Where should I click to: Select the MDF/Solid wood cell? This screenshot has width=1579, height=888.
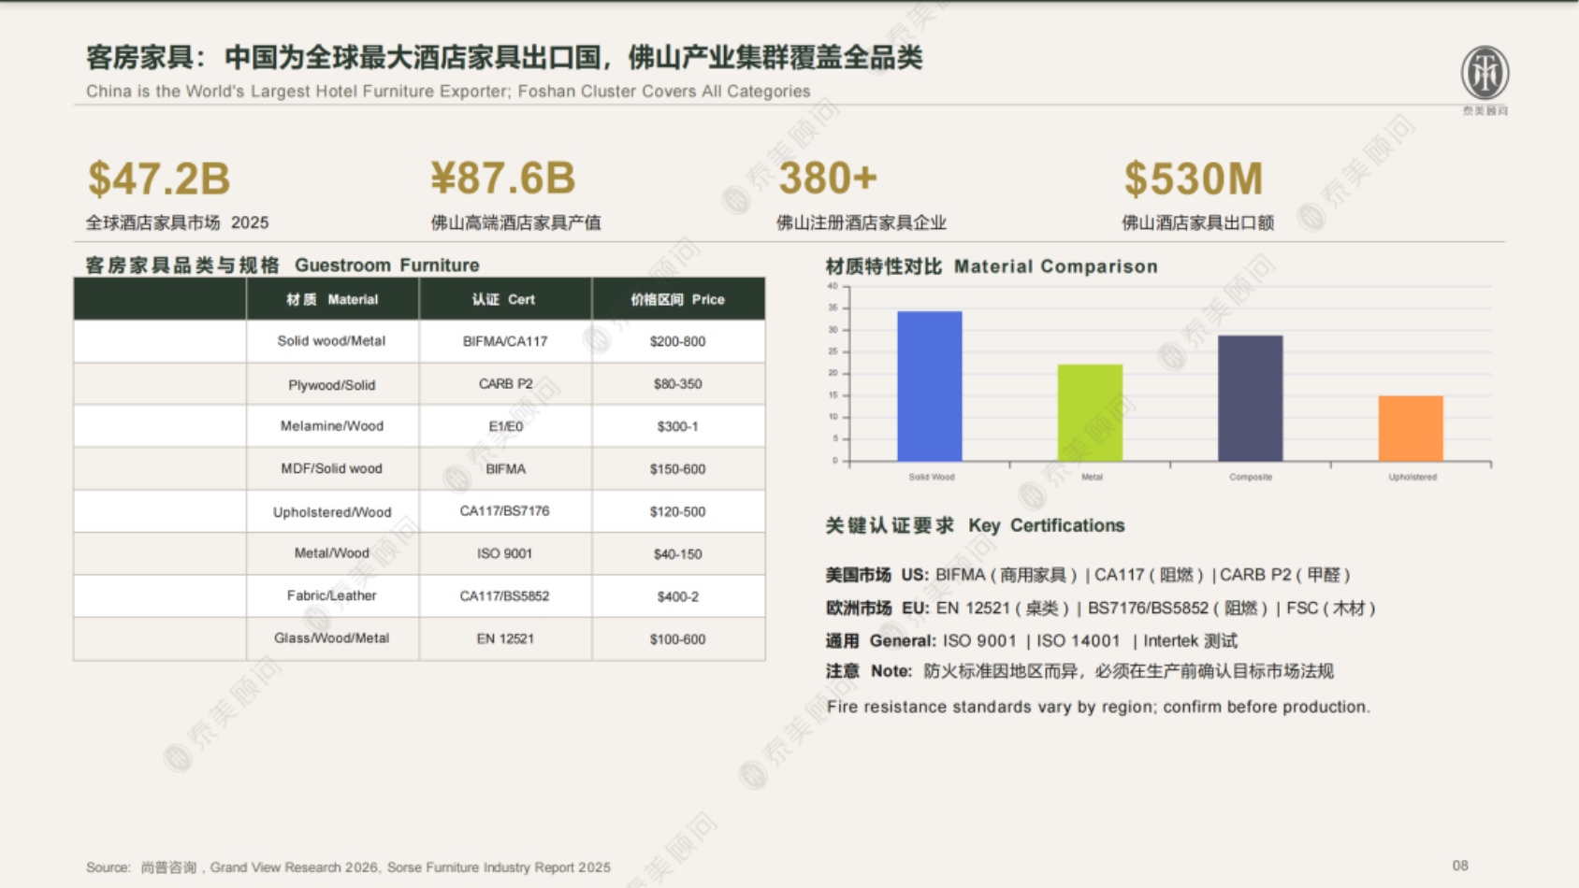point(331,469)
